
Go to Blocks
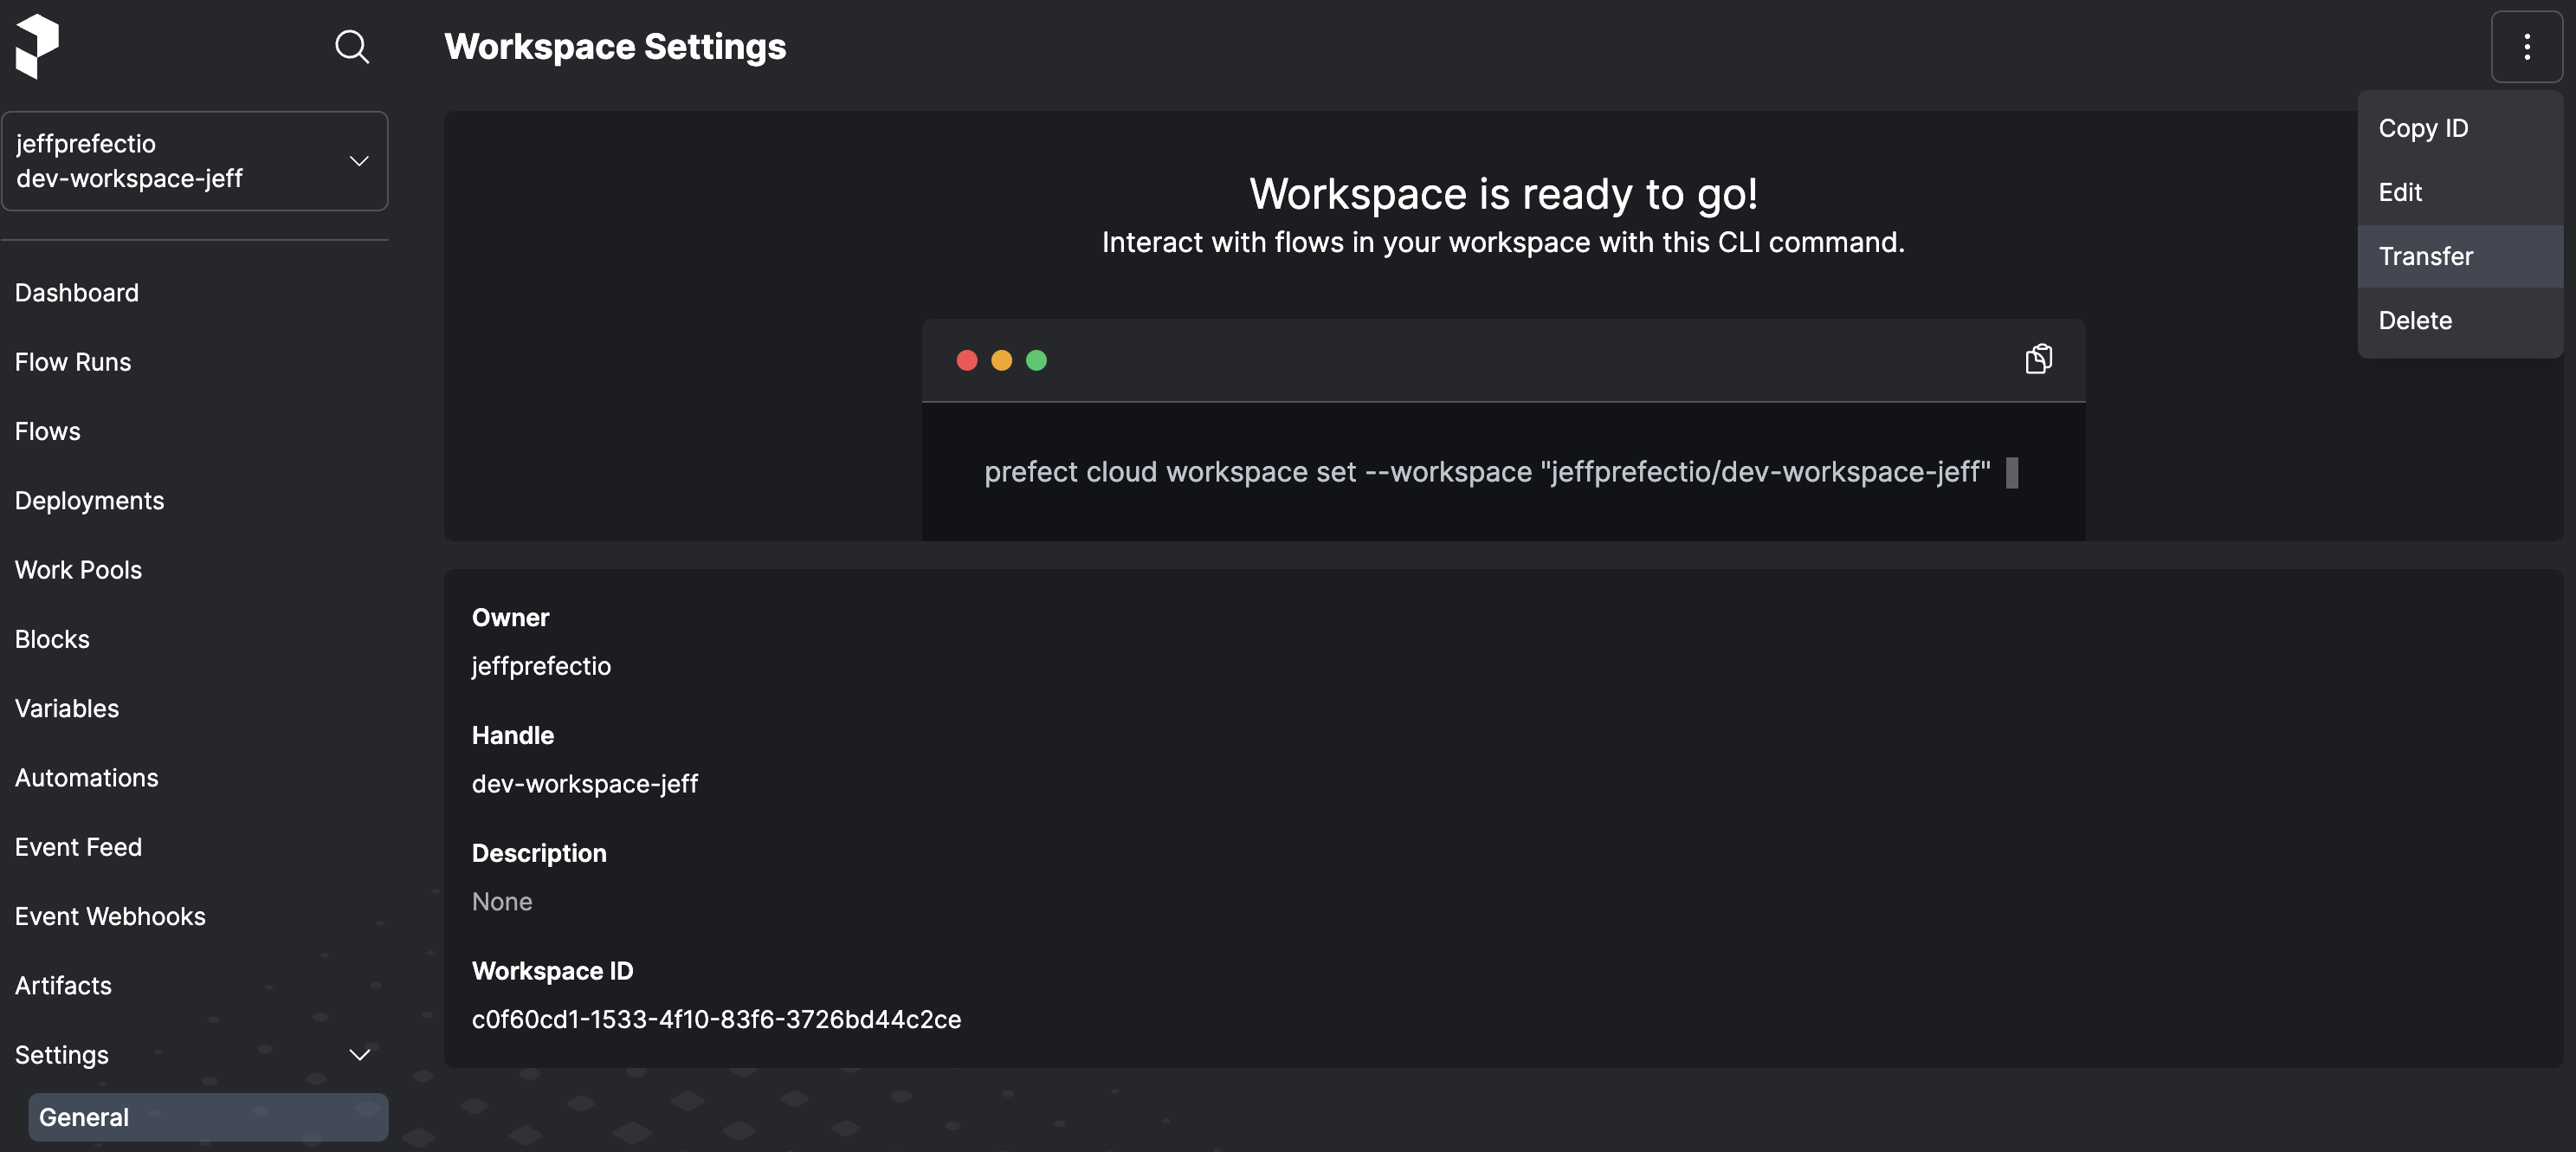52,639
